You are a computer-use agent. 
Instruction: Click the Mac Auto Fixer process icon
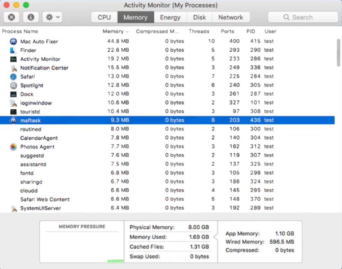(13, 41)
